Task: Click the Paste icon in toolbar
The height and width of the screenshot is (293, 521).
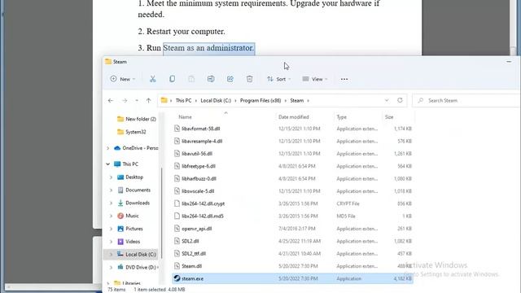Action: coord(191,79)
